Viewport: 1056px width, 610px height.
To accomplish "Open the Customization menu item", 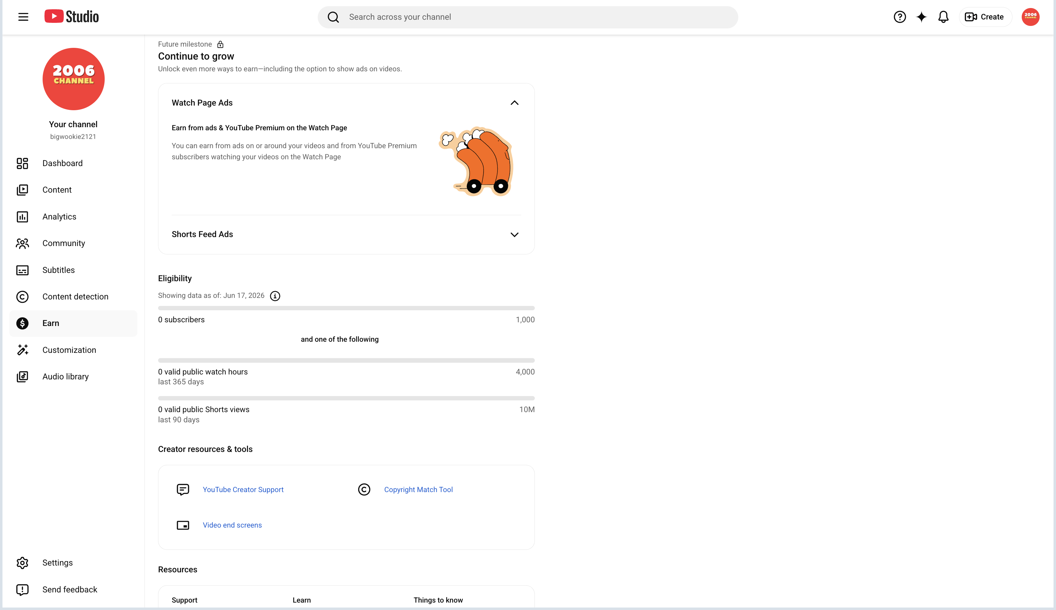I will [x=73, y=350].
